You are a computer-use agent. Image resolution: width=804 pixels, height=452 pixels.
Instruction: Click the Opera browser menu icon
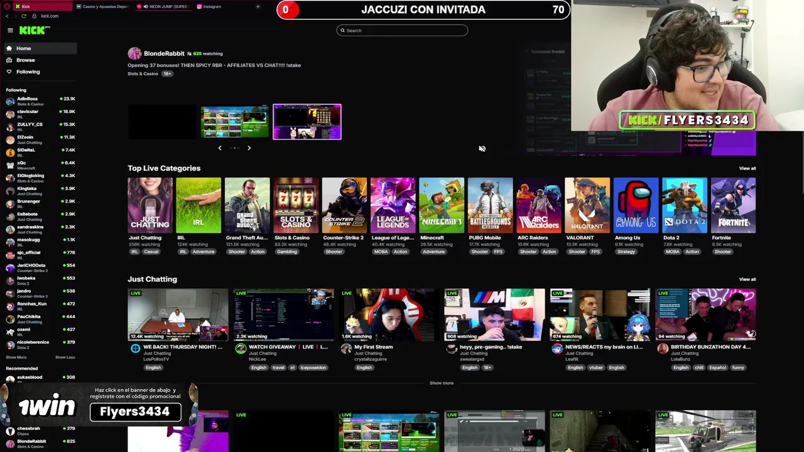pyautogui.click(x=6, y=6)
